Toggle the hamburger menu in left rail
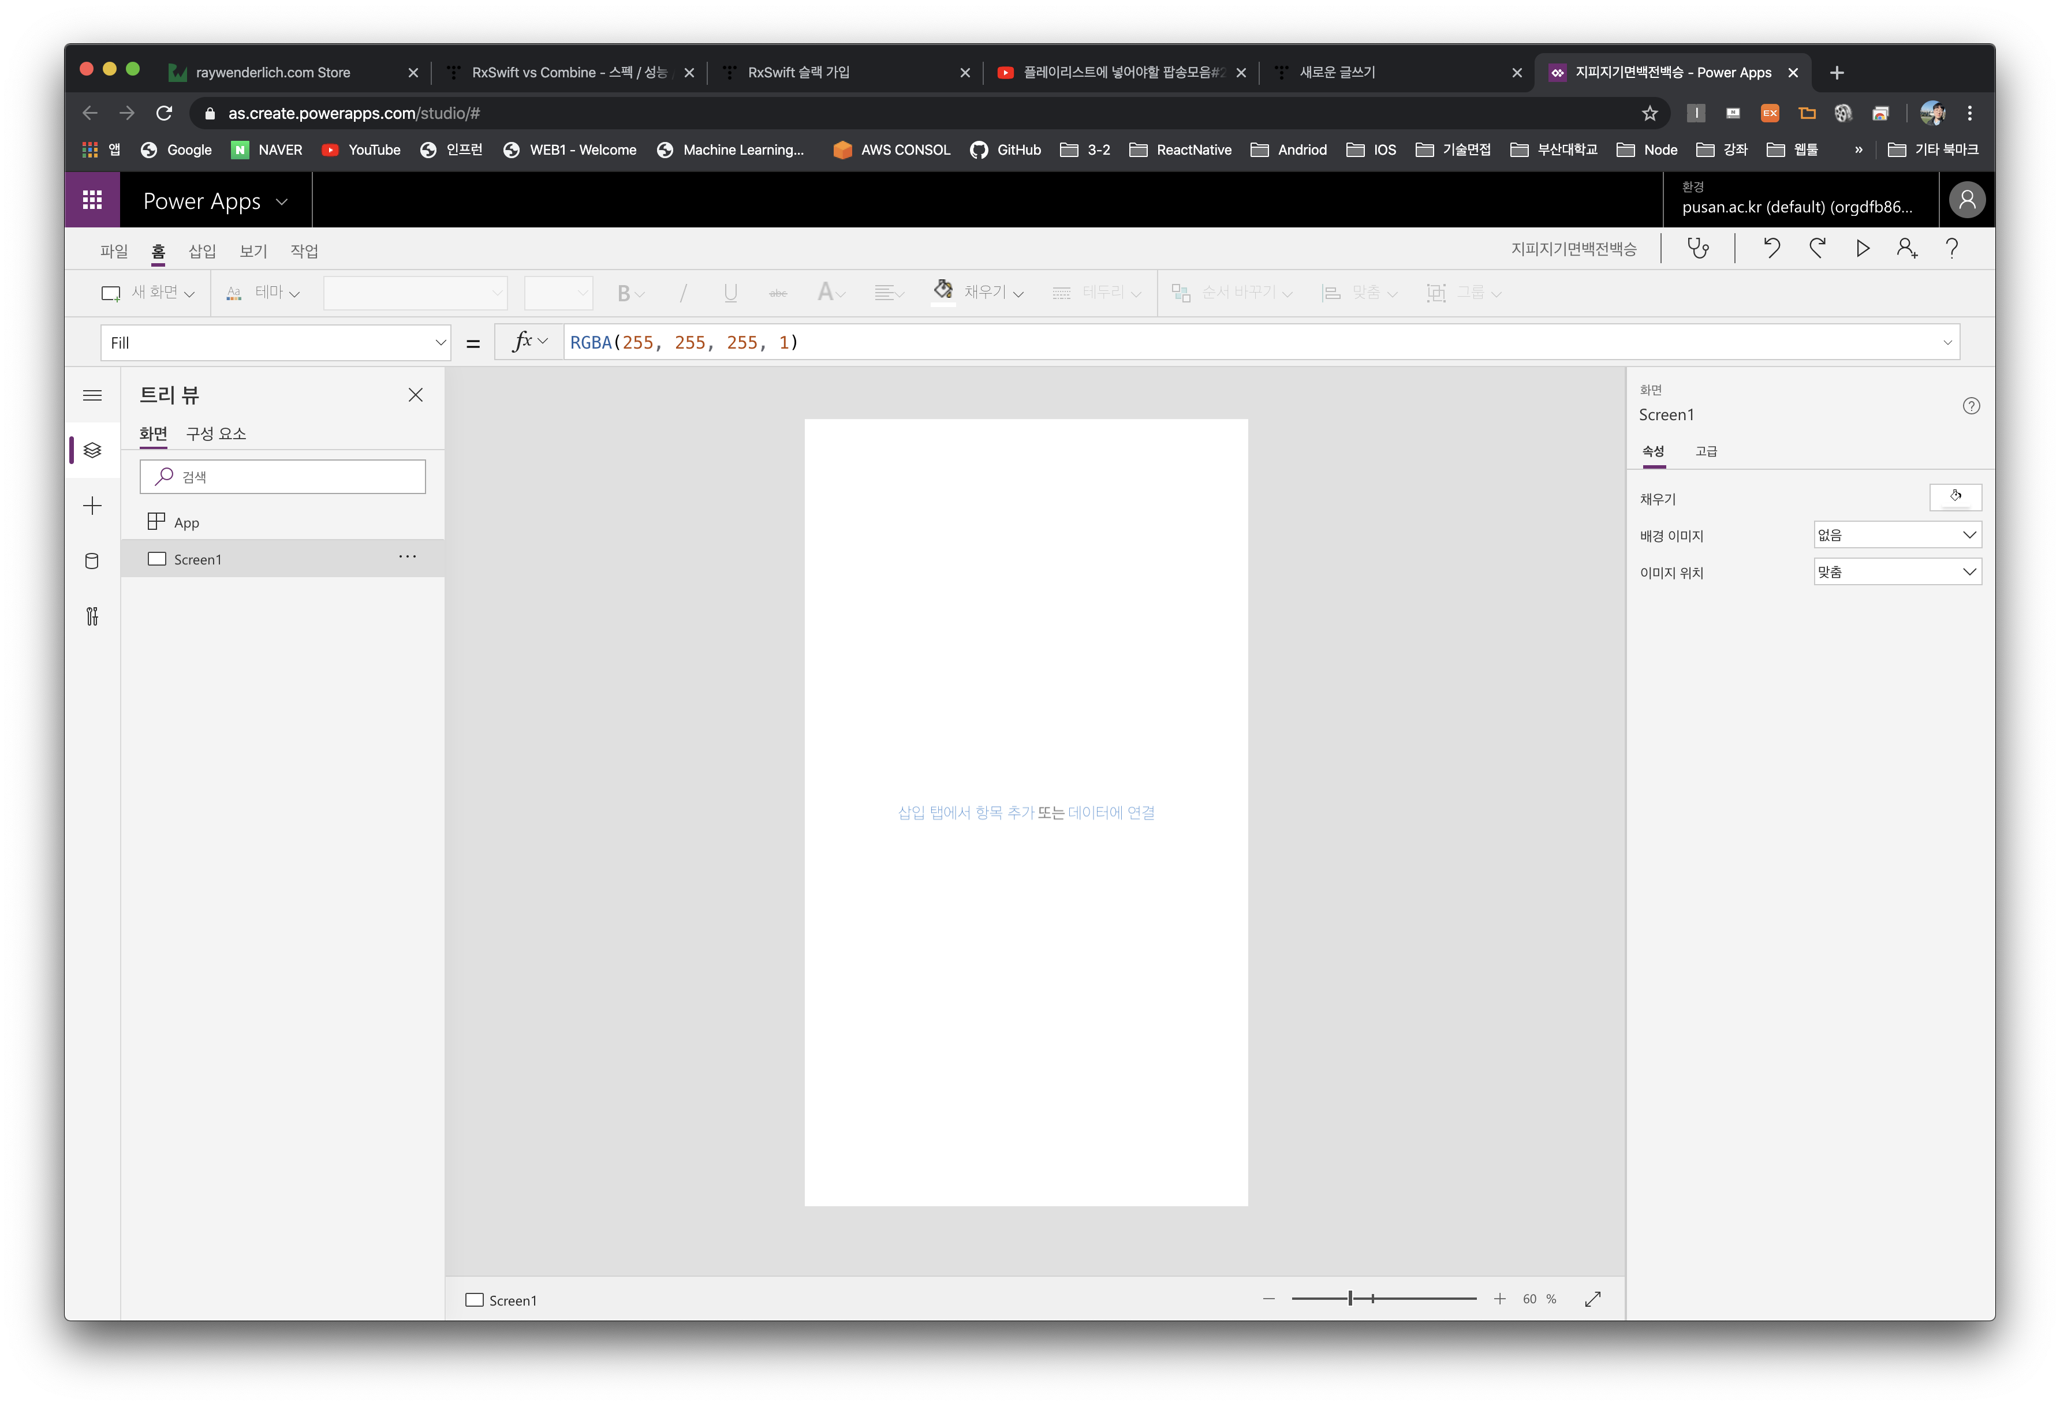The width and height of the screenshot is (2060, 1406). click(92, 395)
